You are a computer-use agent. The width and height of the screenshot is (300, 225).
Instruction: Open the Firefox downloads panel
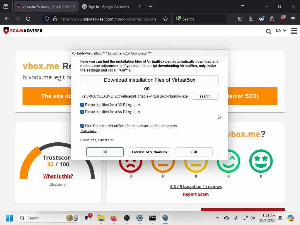pos(251,19)
